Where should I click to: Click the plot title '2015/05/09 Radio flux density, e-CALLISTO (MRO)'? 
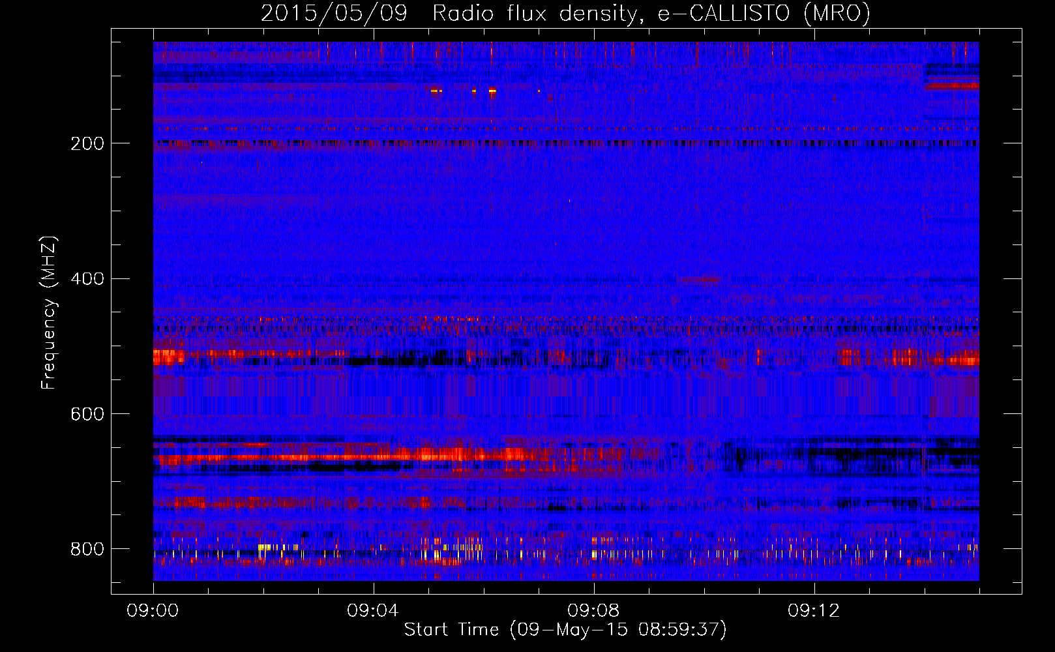pyautogui.click(x=565, y=14)
